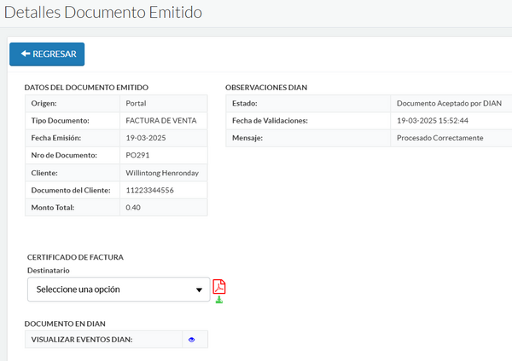Click the left arrow icon in REGRESAR
512x361 pixels.
(25, 54)
